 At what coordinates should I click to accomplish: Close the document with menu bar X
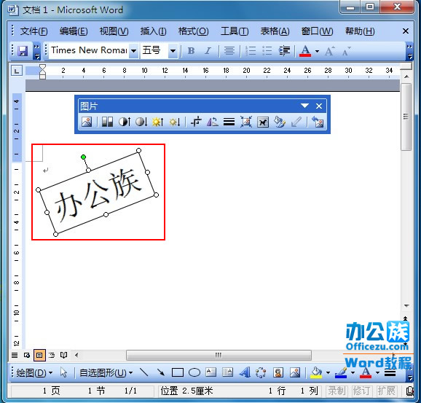tap(406, 31)
